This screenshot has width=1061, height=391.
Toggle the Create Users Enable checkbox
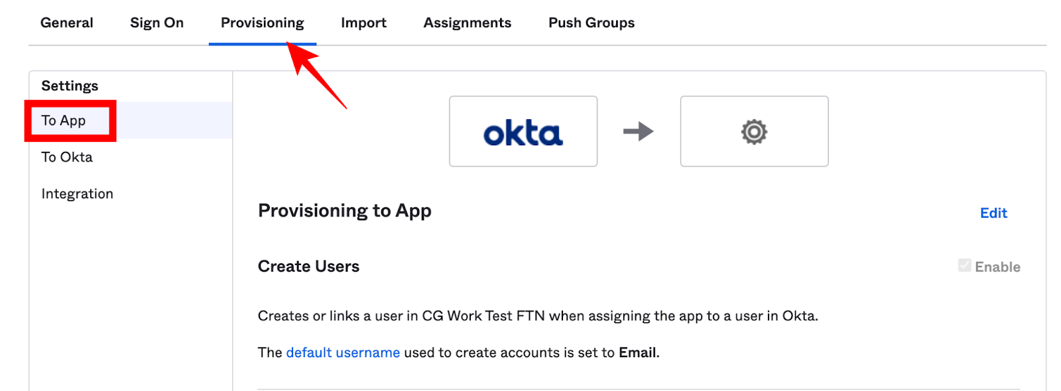[964, 266]
